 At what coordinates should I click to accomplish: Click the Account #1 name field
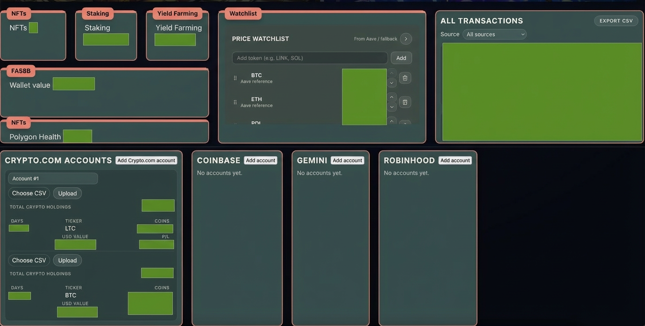point(53,179)
